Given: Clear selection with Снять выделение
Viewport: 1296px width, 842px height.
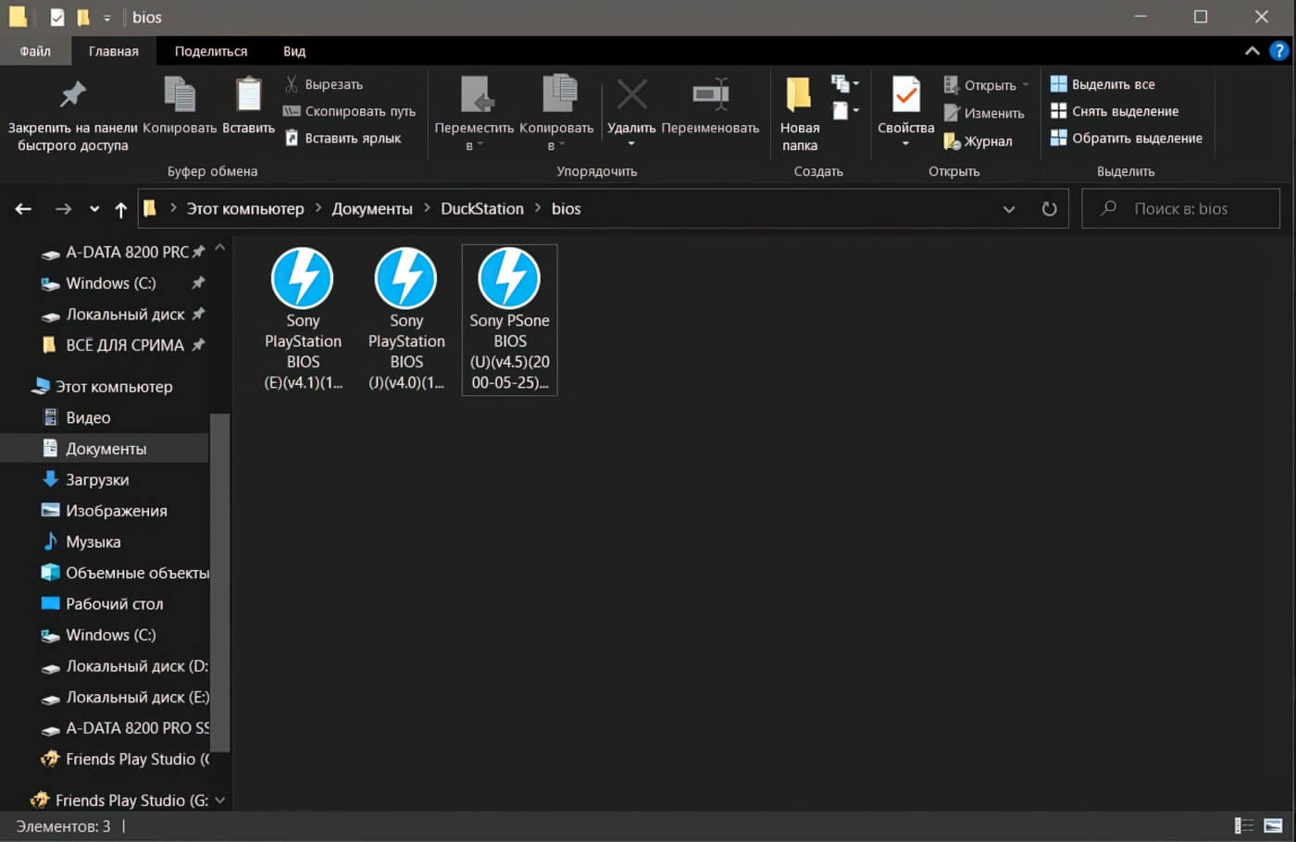Looking at the screenshot, I should click(x=1115, y=111).
